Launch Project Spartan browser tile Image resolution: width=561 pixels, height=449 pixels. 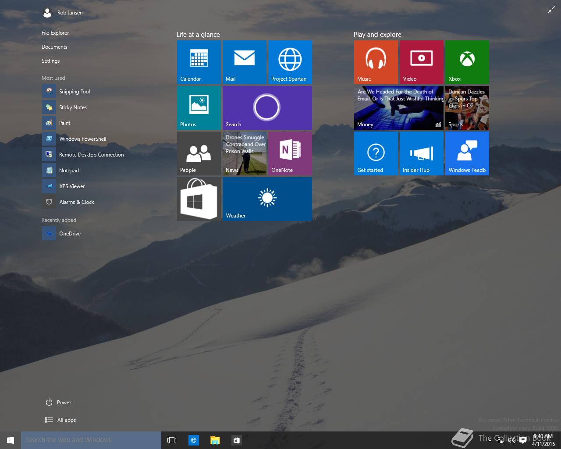pyautogui.click(x=290, y=62)
